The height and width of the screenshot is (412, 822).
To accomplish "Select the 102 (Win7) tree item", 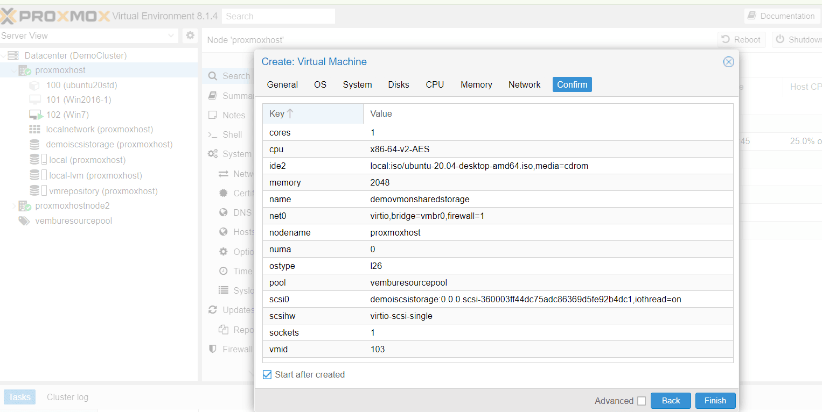I will coord(67,115).
